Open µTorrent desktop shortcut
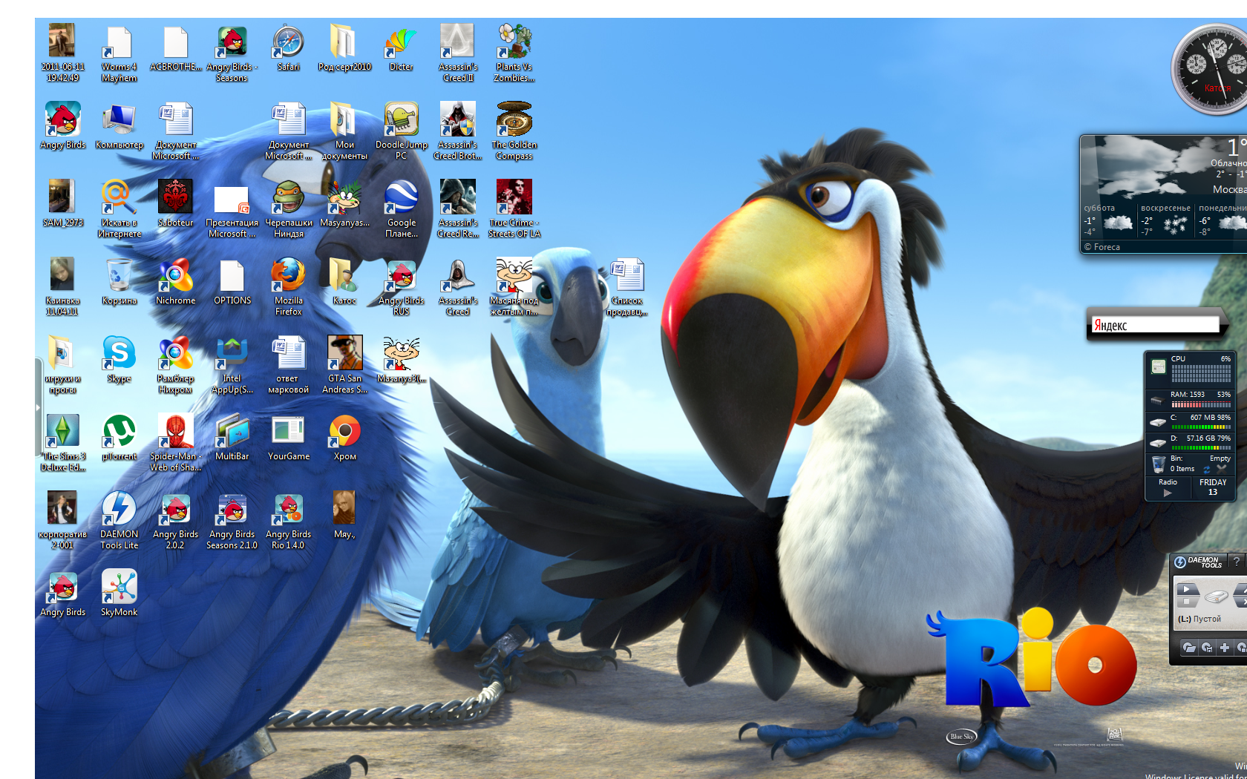 (x=119, y=437)
